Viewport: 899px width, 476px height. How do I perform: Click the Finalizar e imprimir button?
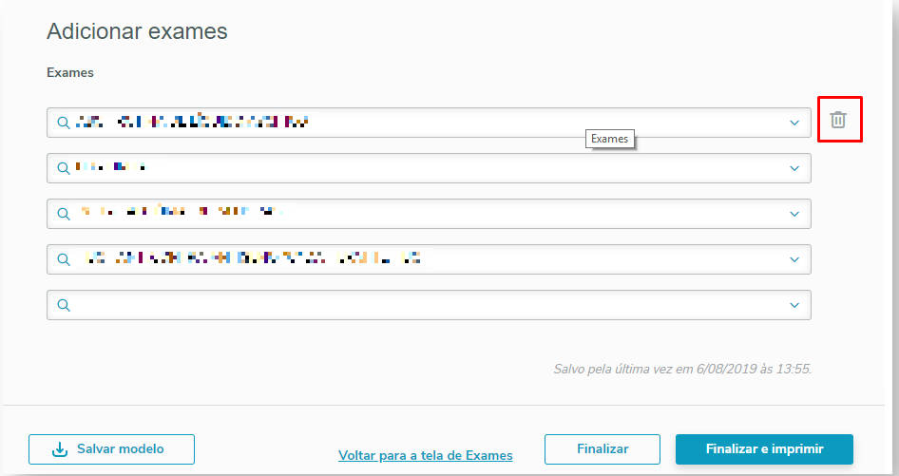[764, 449]
